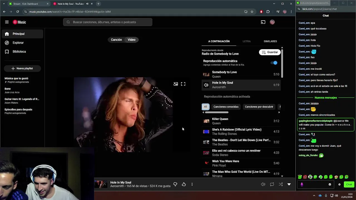
Task: Switch video to miniplayer mode
Action: pos(176,84)
